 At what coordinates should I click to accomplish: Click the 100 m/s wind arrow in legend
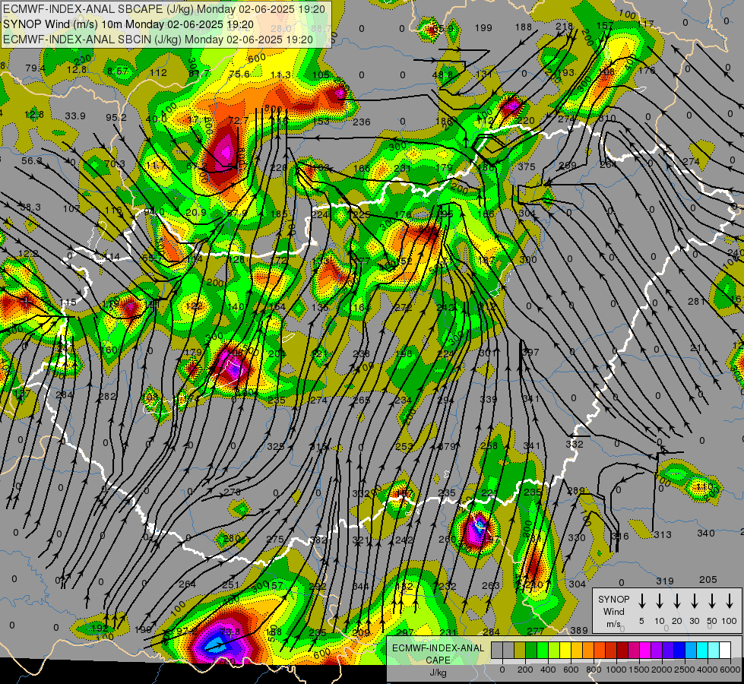click(730, 601)
